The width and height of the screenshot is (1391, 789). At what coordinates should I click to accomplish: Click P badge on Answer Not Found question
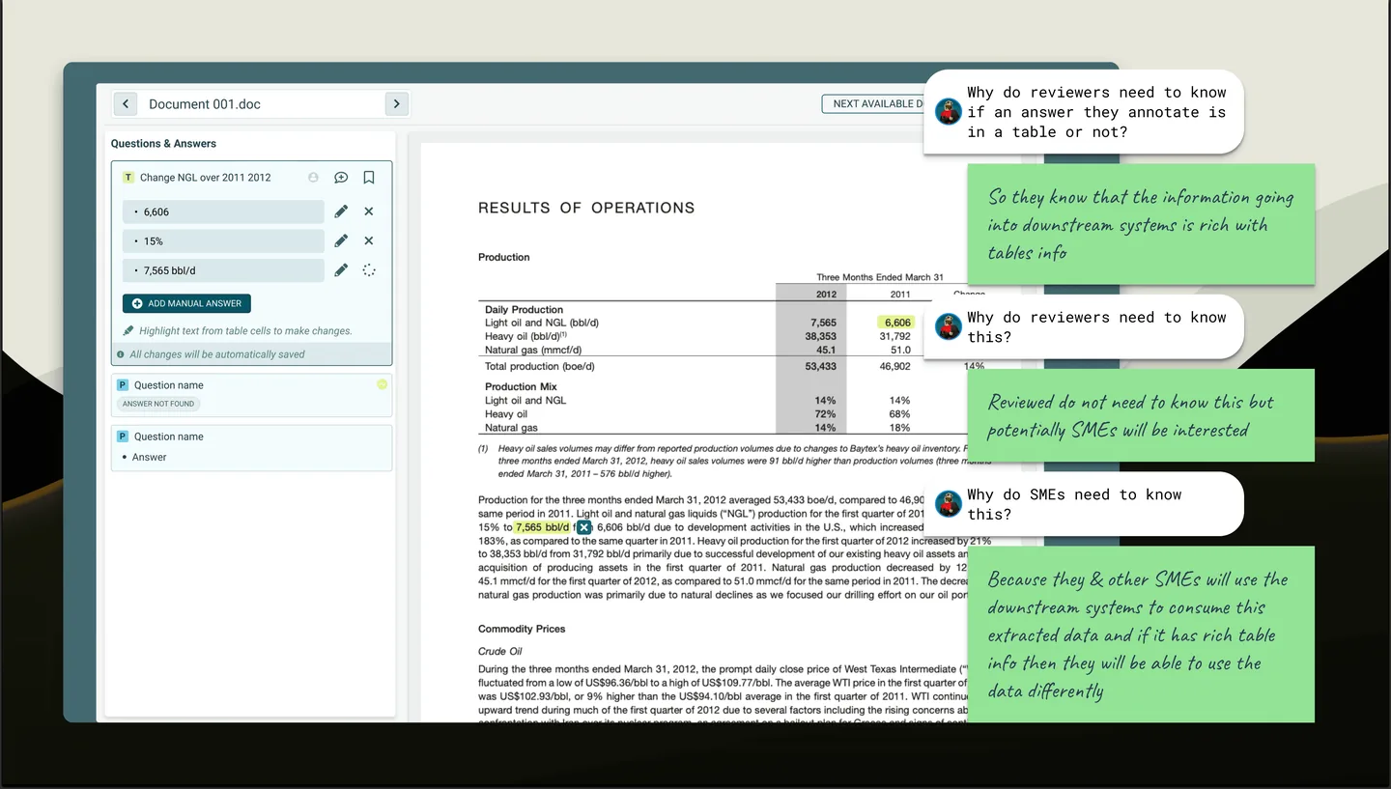(x=123, y=385)
